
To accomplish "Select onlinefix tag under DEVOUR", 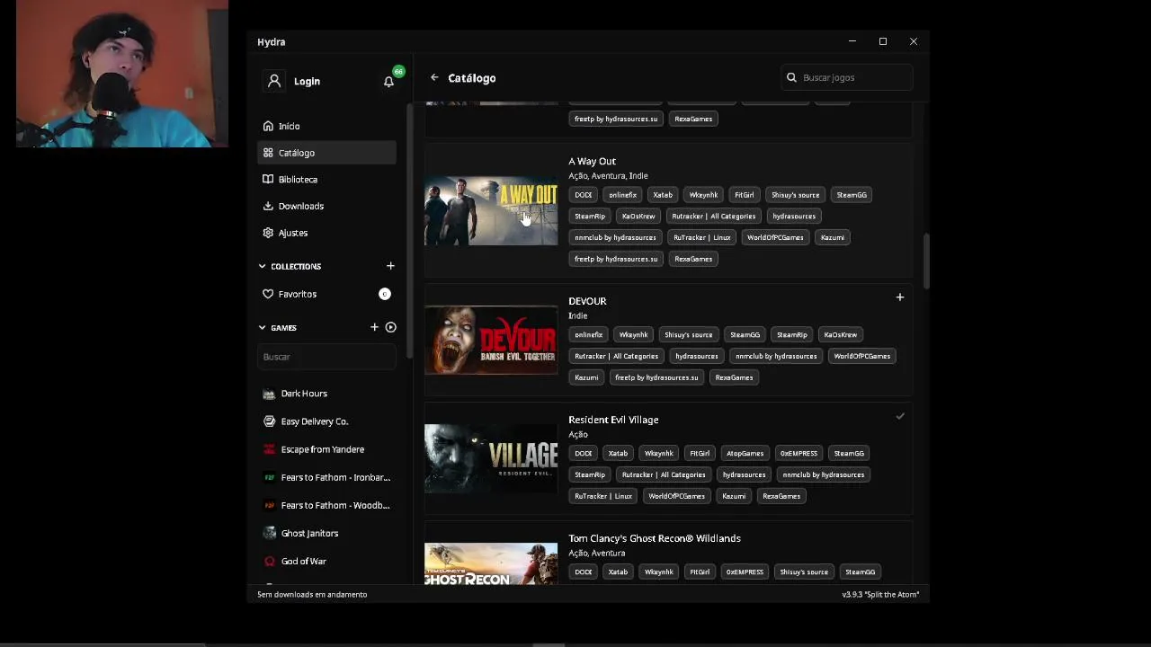I will (588, 335).
